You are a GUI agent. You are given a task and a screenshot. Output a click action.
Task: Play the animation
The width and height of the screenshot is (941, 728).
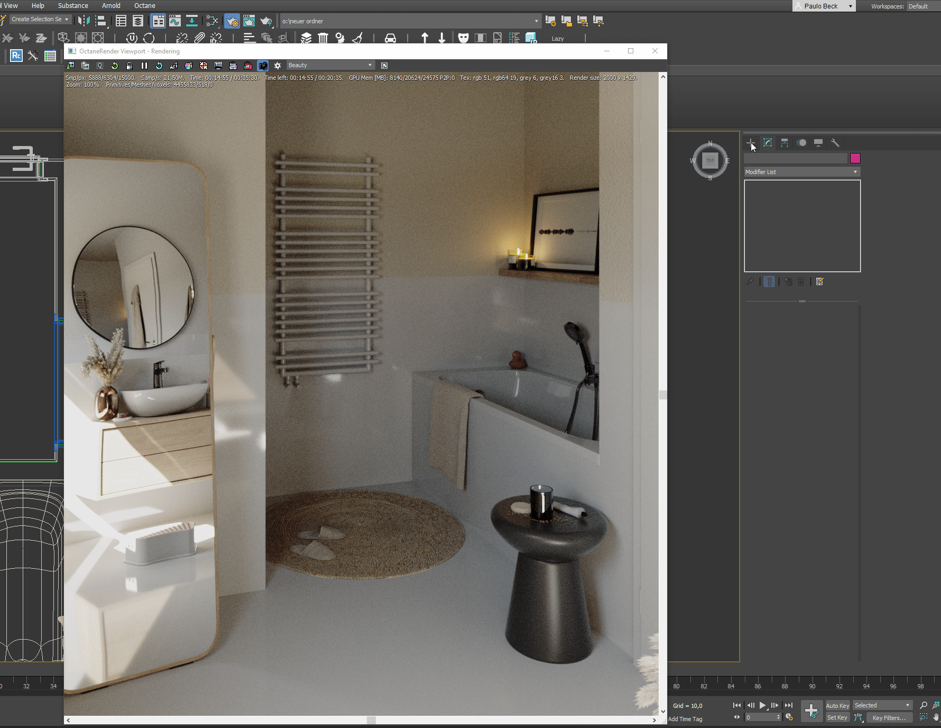(762, 705)
